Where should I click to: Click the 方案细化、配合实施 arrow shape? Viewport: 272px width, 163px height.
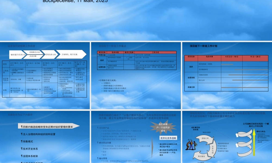[x=71, y=54]
